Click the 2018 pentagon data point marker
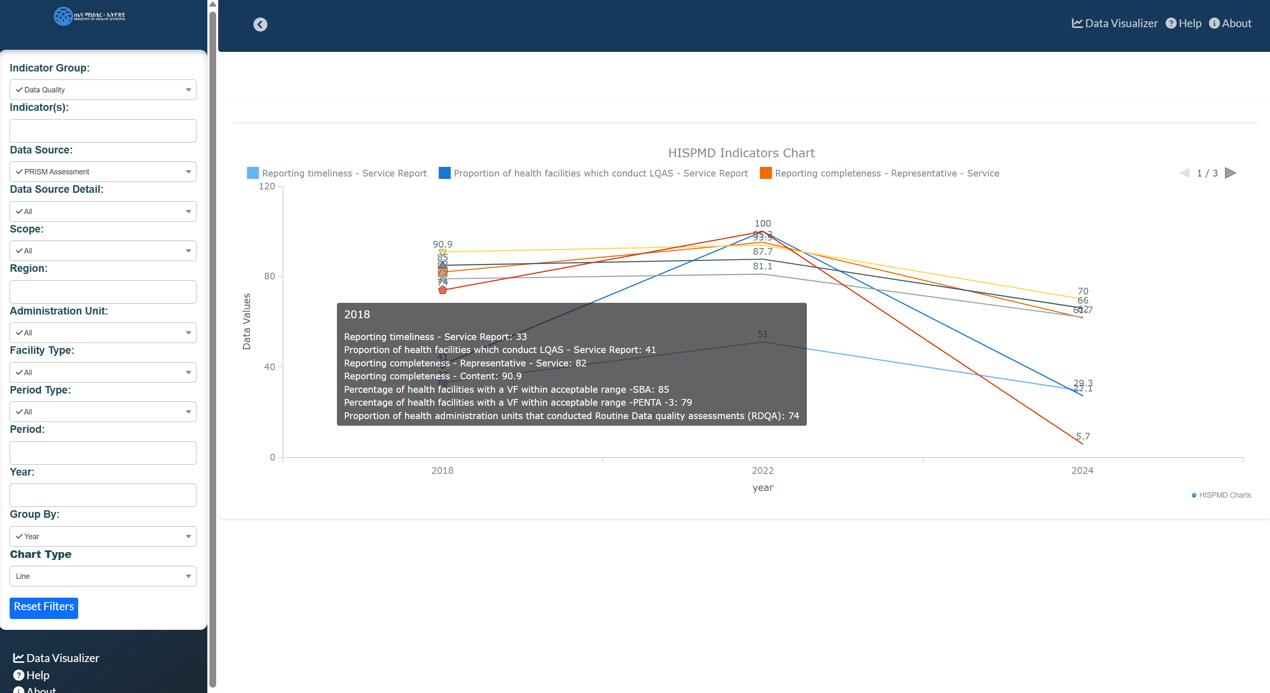 click(442, 290)
